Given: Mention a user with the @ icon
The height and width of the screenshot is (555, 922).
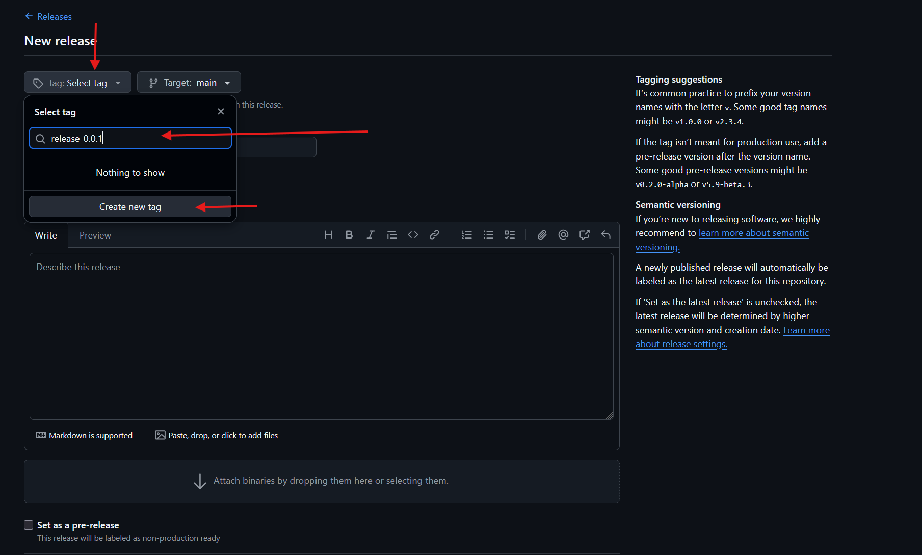Looking at the screenshot, I should 563,235.
